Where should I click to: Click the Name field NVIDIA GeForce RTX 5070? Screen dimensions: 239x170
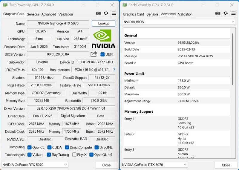(58, 23)
